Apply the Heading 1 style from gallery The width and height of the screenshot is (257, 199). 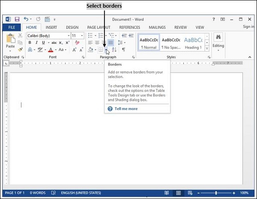point(193,42)
